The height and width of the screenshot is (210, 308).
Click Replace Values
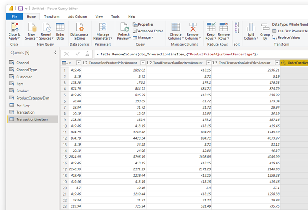[x=286, y=37]
